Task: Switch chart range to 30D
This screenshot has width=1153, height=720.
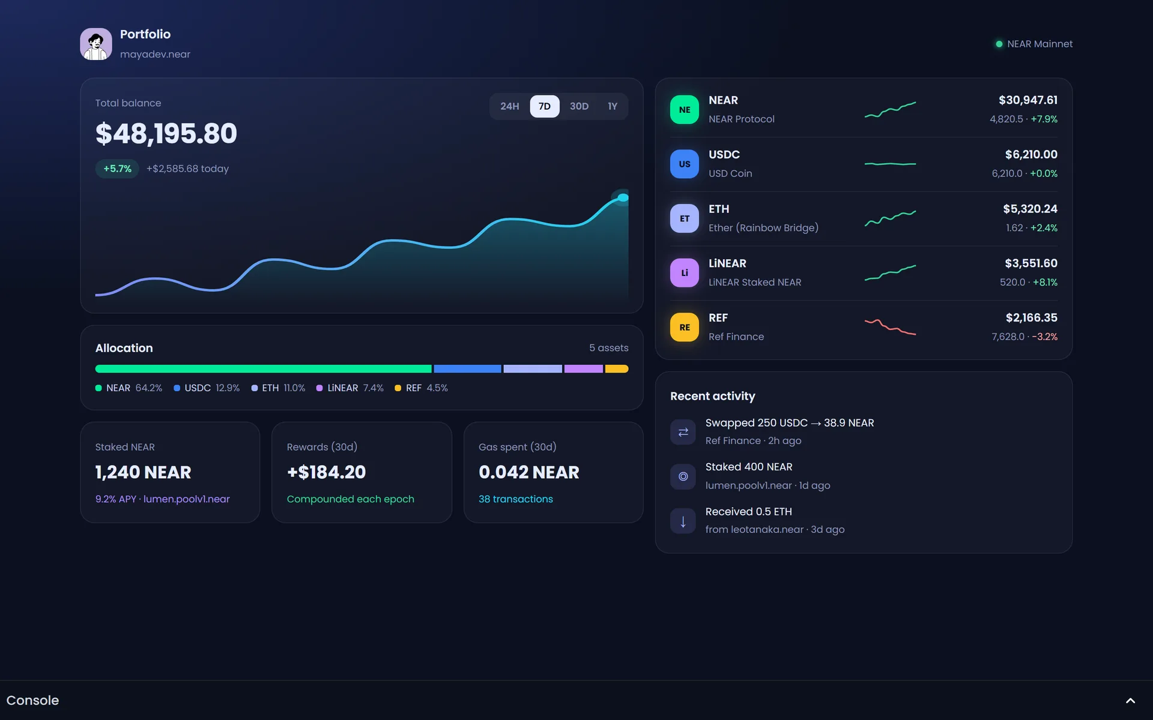Action: point(579,106)
